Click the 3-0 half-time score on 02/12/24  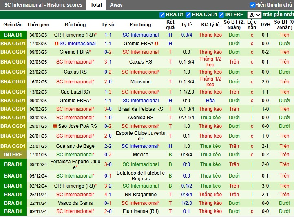[265, 186]
